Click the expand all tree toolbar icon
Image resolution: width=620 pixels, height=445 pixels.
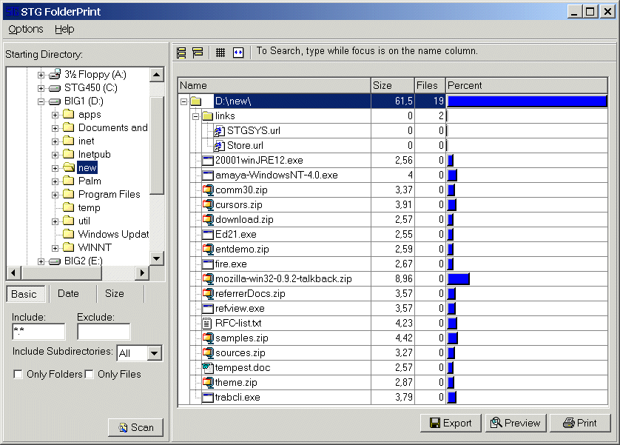[x=182, y=53]
